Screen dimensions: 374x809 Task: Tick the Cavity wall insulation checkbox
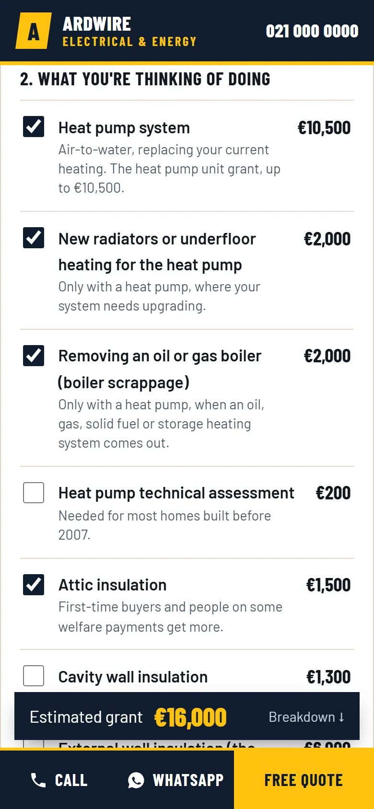34,676
